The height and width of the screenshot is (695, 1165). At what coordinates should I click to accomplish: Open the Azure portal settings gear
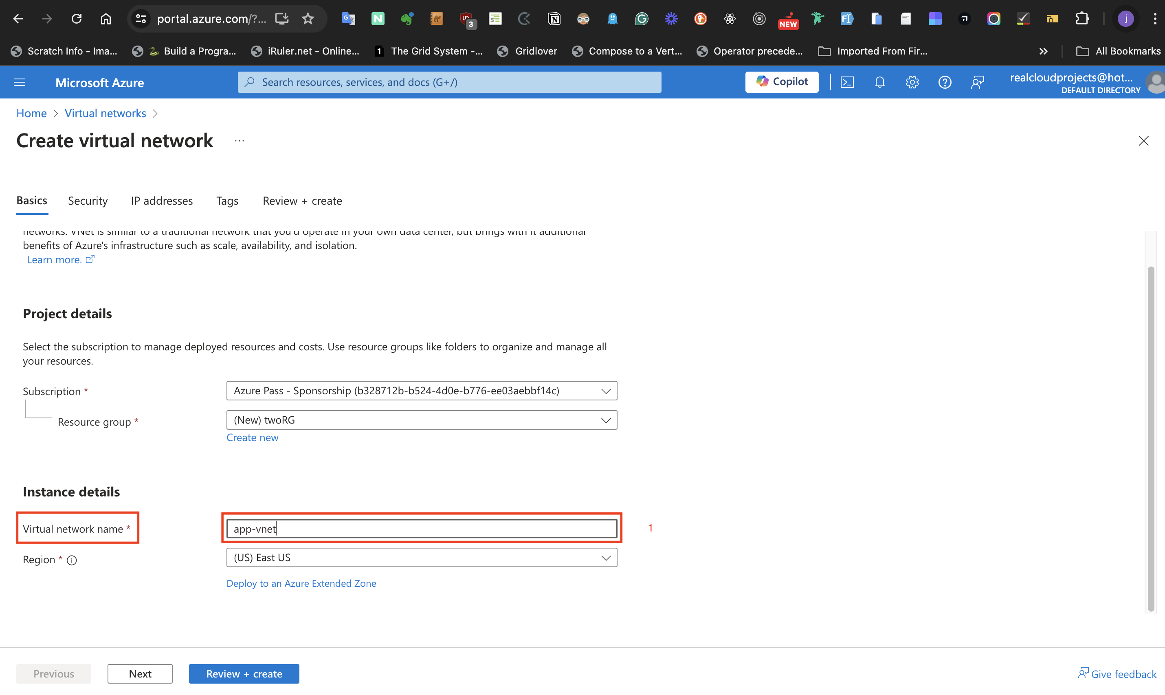pos(912,82)
